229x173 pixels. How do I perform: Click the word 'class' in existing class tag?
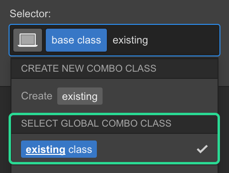pos(80,150)
